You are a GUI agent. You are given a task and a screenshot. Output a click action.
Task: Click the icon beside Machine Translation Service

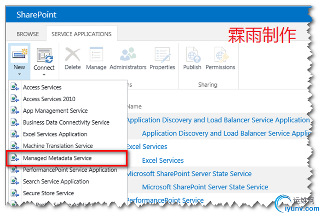15,145
